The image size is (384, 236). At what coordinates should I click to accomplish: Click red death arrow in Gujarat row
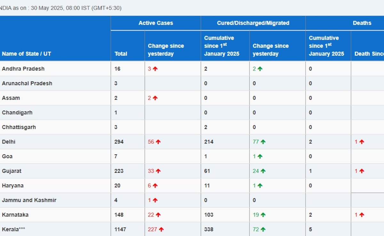(x=362, y=171)
